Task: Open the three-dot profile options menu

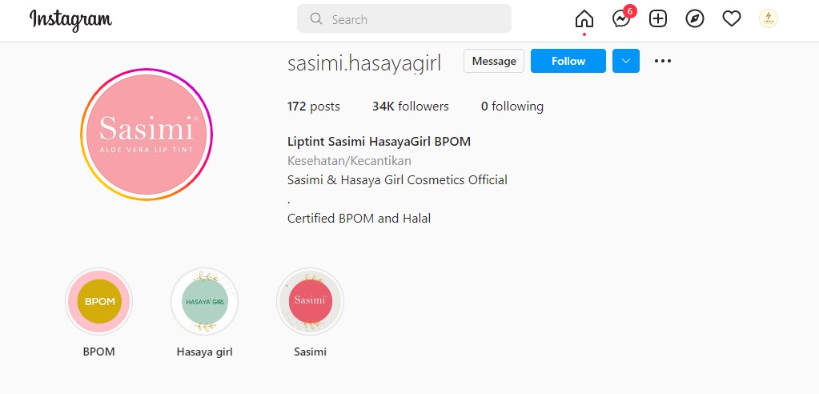Action: coord(663,61)
